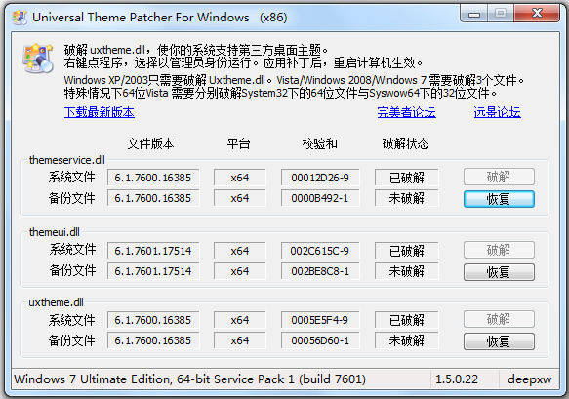This screenshot has width=569, height=399.
Task: Click themeui.dll system version 6.1.7601.17514 field
Action: coord(153,251)
